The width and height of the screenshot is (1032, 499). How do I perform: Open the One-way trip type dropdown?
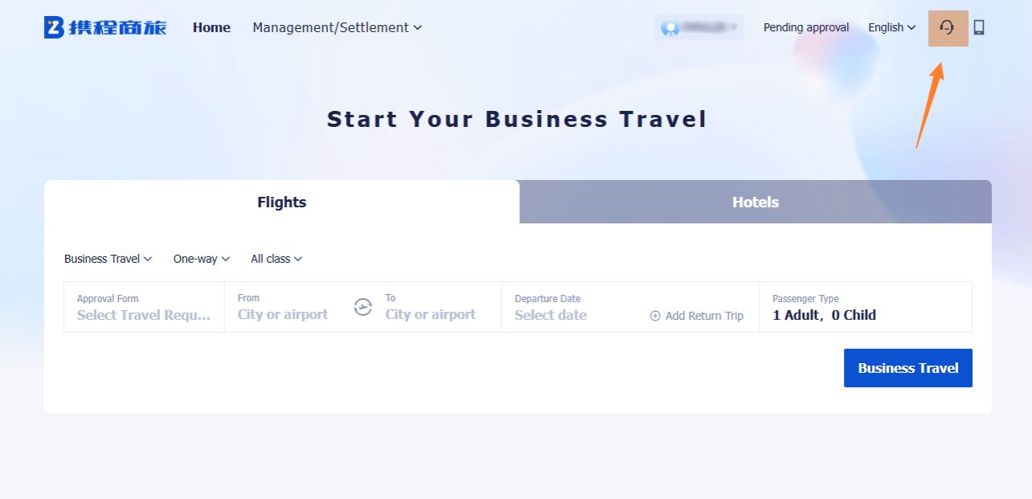click(201, 259)
